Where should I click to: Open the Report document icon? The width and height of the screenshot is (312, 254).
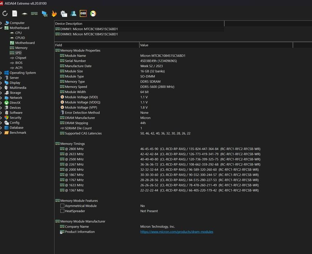click(15, 13)
